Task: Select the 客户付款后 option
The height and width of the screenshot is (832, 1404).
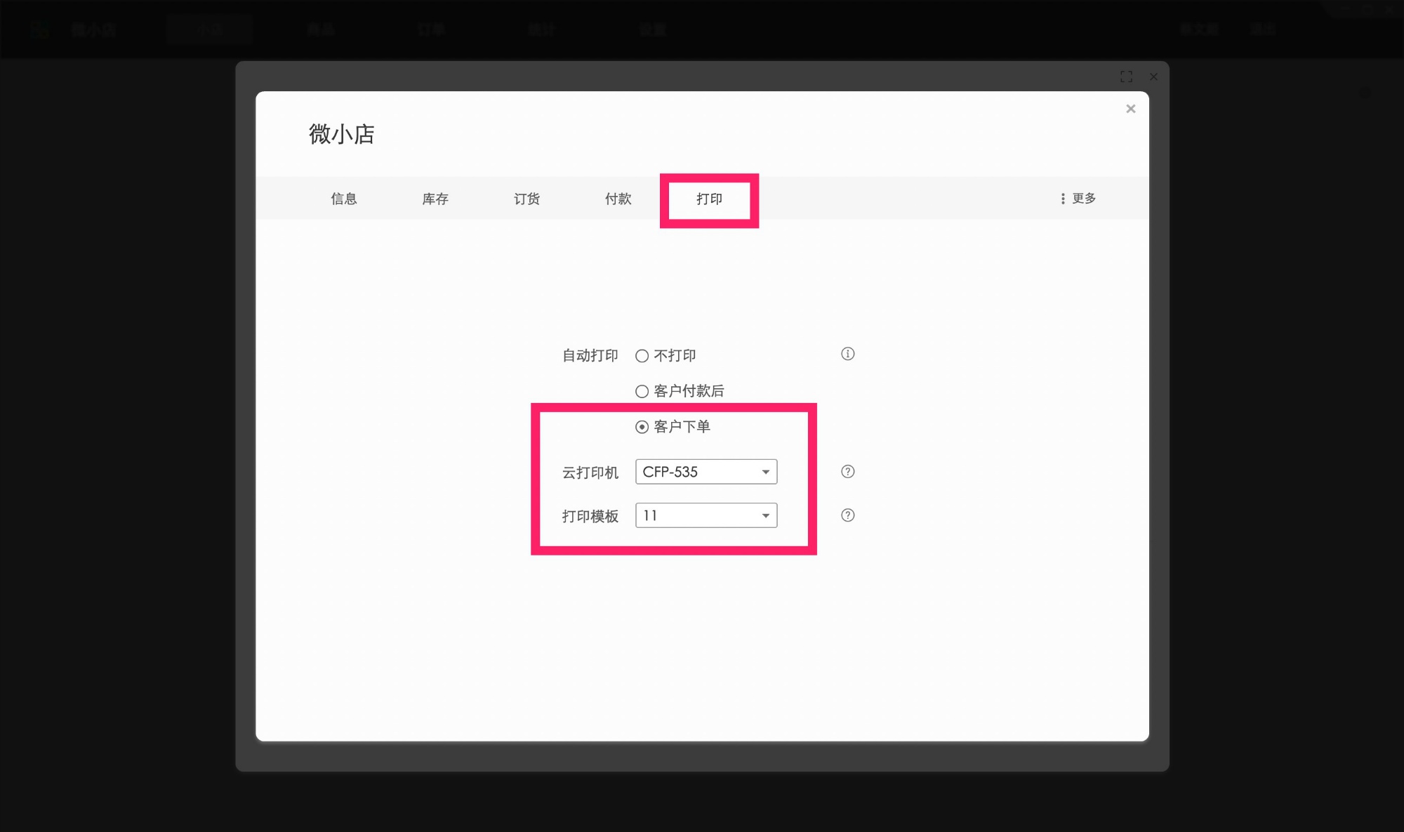Action: click(x=641, y=391)
